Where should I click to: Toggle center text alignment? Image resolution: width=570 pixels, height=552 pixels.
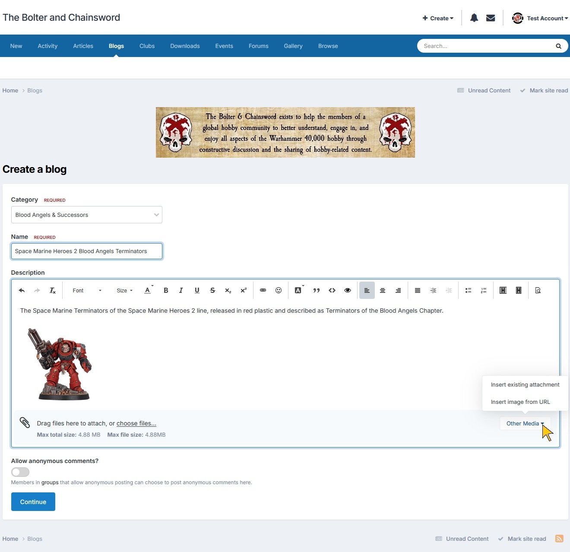[x=383, y=291]
